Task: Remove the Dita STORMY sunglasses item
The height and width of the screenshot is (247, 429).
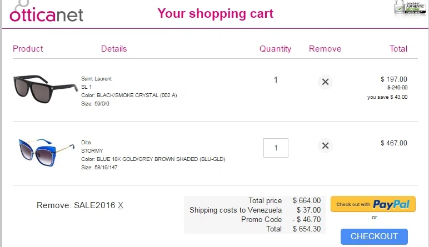Action: 325,145
